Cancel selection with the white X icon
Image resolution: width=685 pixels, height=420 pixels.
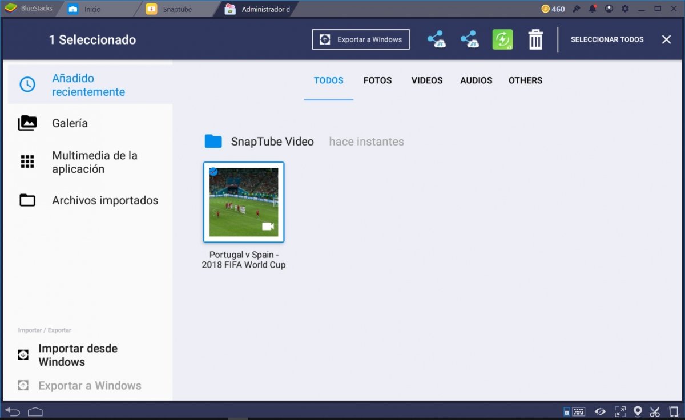pyautogui.click(x=666, y=39)
